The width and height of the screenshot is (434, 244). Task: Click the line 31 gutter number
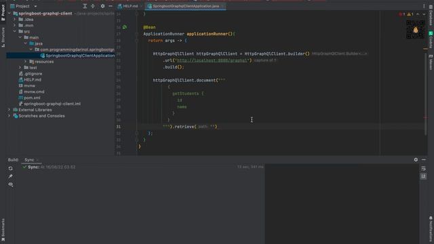tap(119, 127)
